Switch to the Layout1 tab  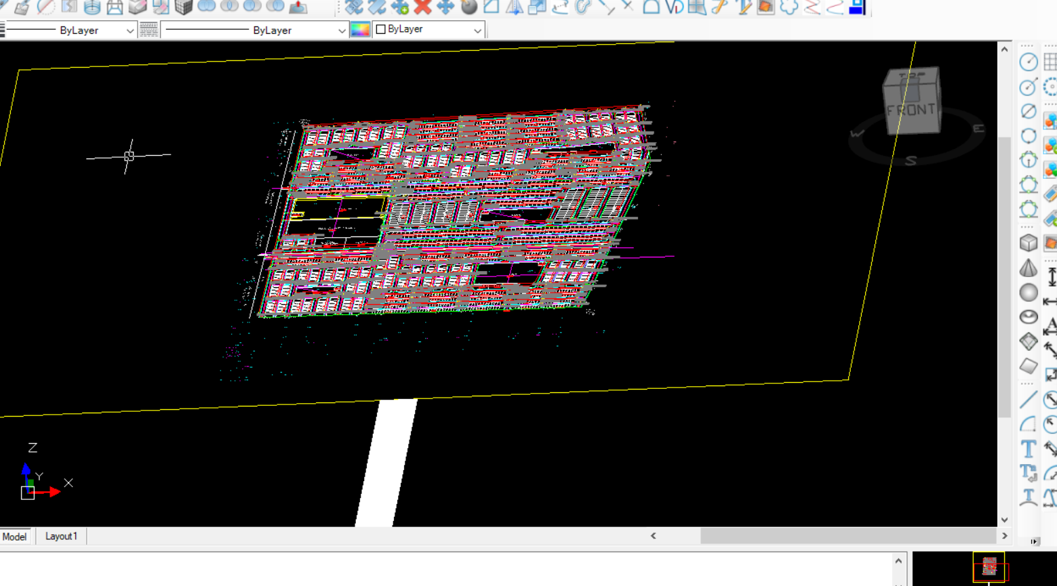tap(60, 536)
